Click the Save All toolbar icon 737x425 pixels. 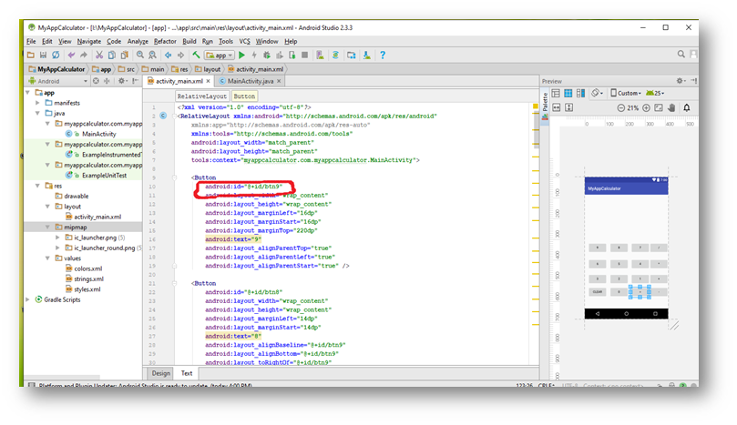tap(43, 55)
